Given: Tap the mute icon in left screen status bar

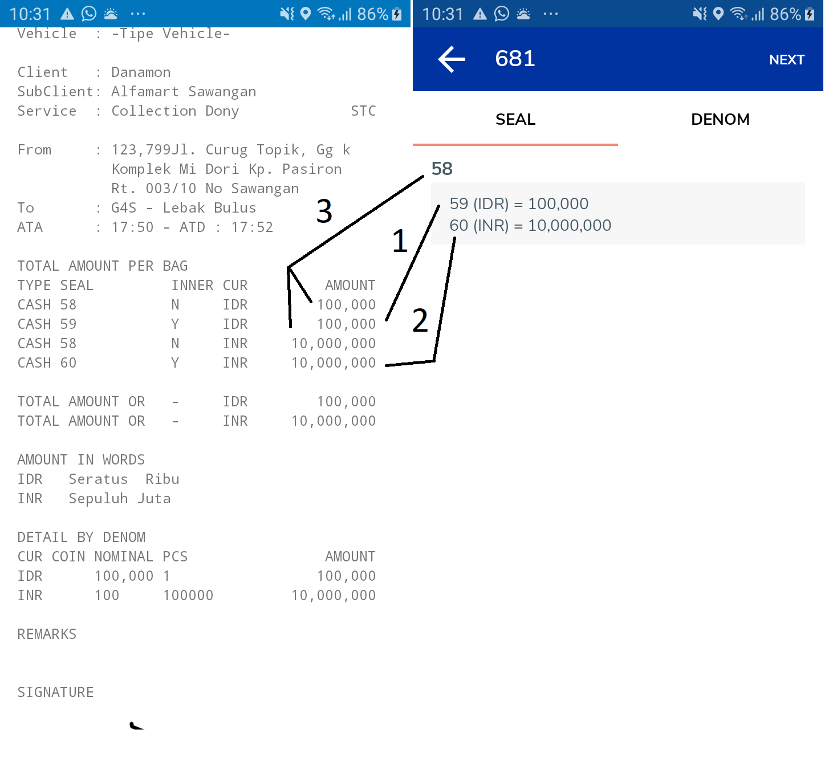Looking at the screenshot, I should tap(287, 14).
